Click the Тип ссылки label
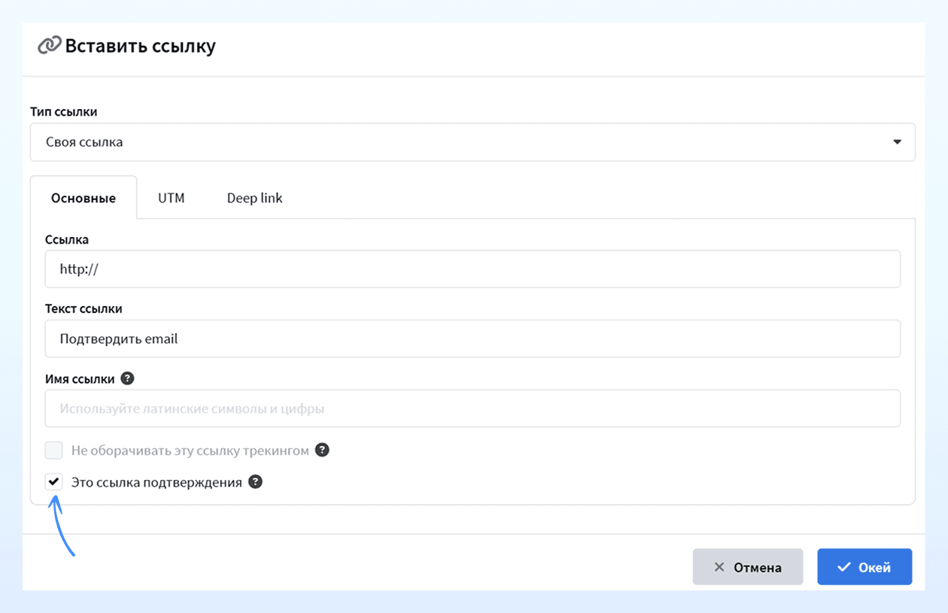948x613 pixels. (64, 111)
